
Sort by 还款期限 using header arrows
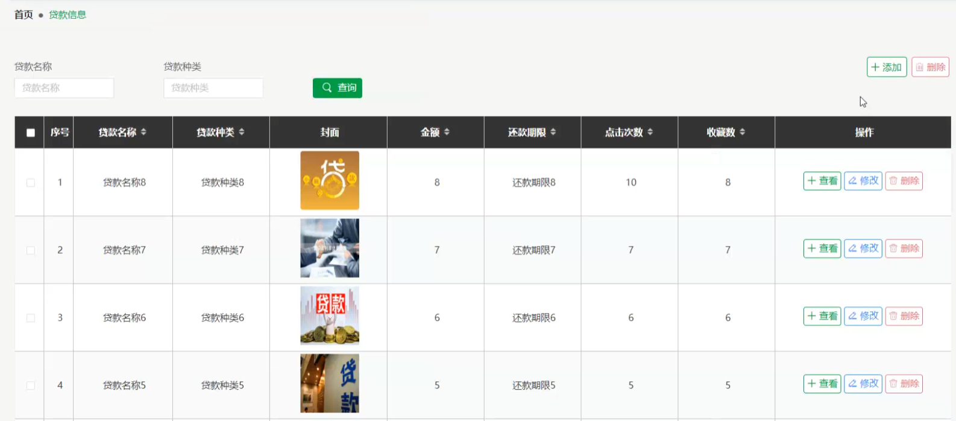click(x=553, y=132)
